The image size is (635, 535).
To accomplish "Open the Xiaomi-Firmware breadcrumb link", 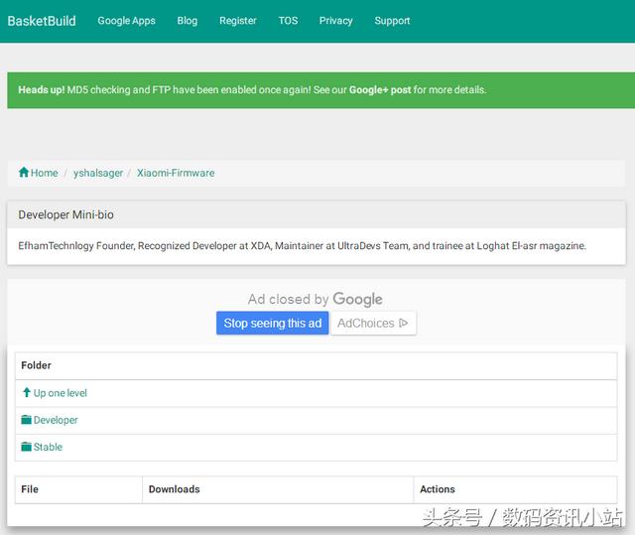I will (x=176, y=173).
